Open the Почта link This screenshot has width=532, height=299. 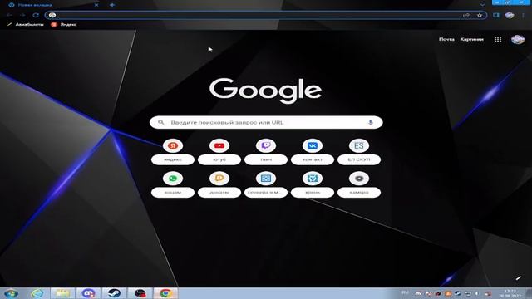(446, 39)
